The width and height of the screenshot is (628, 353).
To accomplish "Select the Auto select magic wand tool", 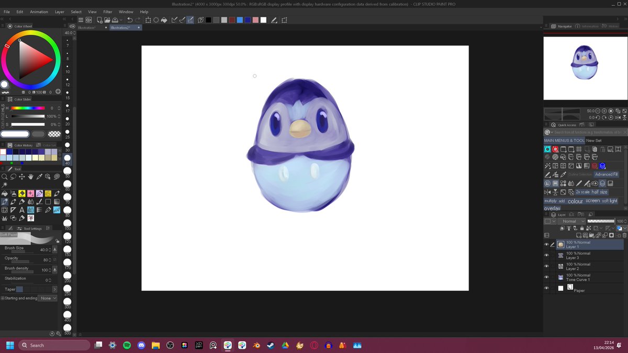I will coord(5,185).
